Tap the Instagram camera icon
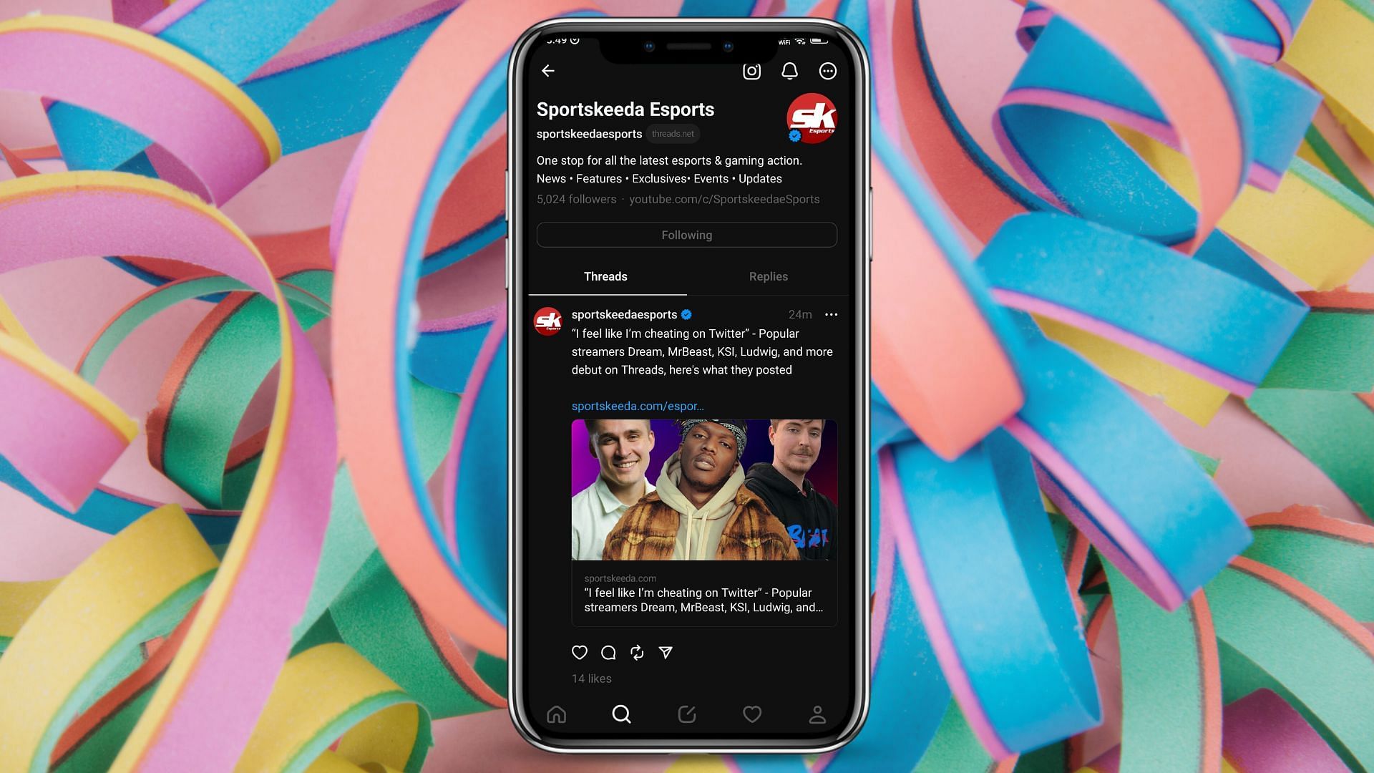 click(751, 71)
